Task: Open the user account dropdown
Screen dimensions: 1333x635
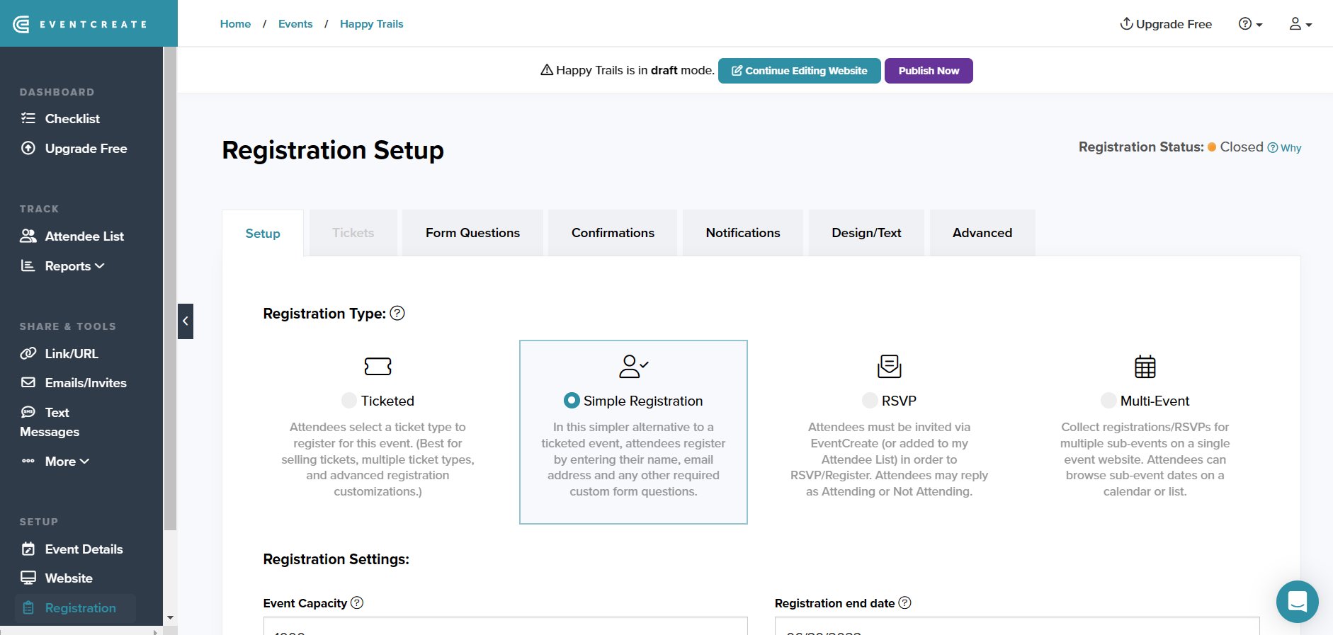Action: (1300, 24)
